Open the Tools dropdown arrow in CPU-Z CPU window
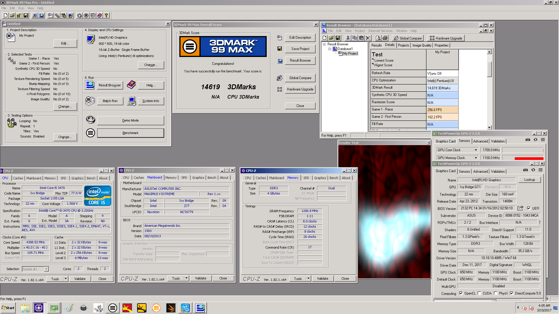559x314 pixels. [66, 279]
